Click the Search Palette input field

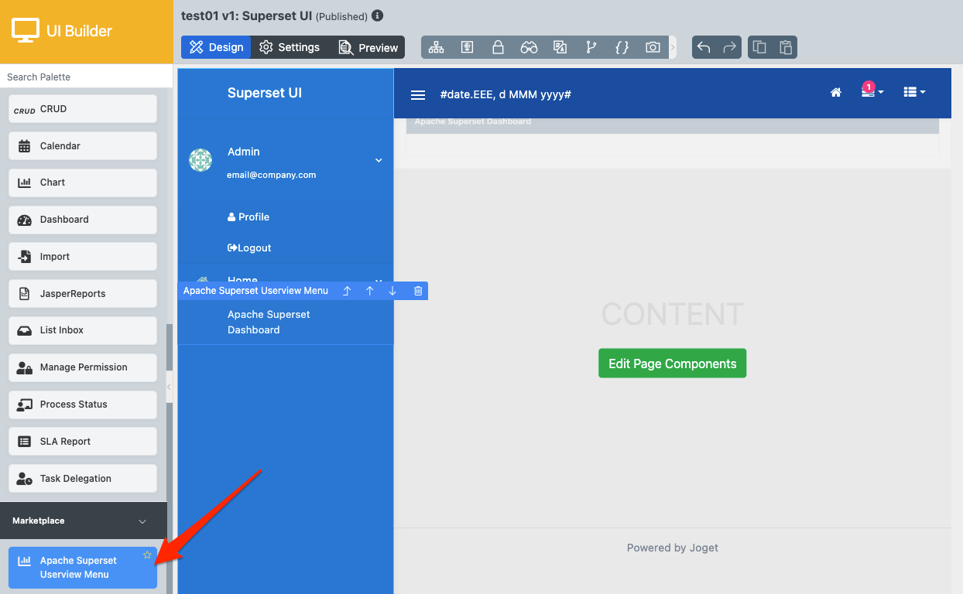point(85,77)
